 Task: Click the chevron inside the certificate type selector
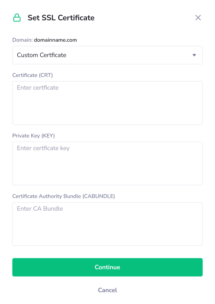coord(194,55)
